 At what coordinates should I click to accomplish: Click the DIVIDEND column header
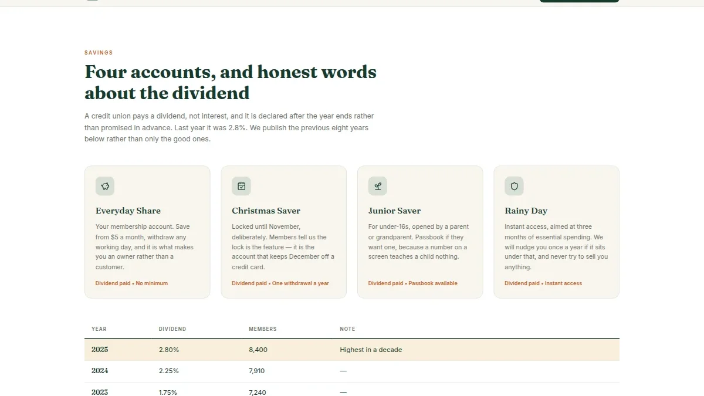point(172,329)
